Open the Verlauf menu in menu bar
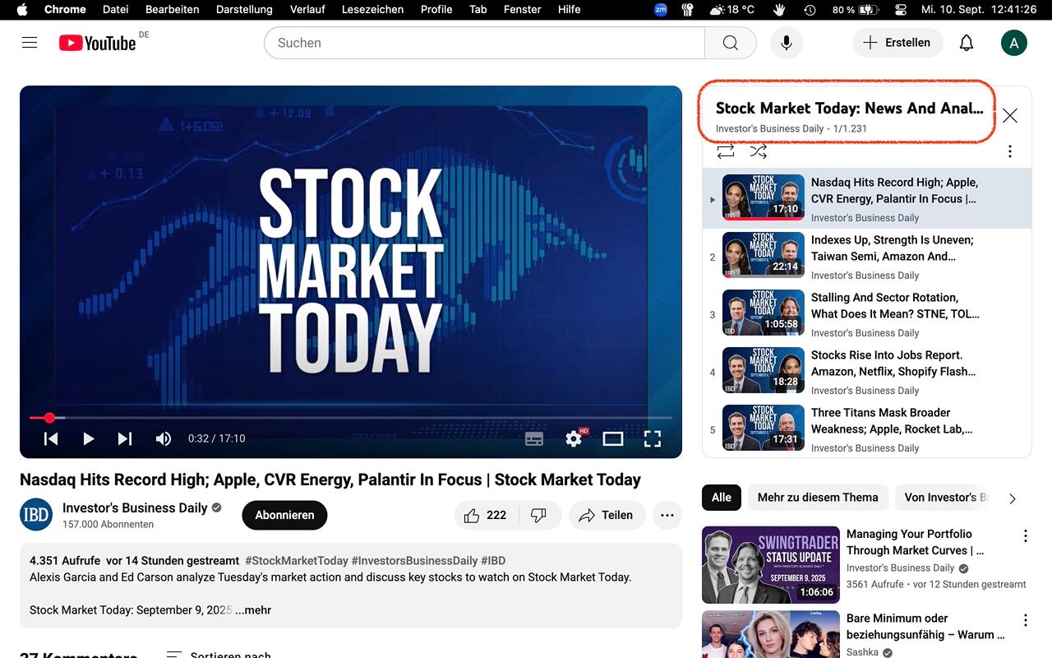 (x=307, y=9)
